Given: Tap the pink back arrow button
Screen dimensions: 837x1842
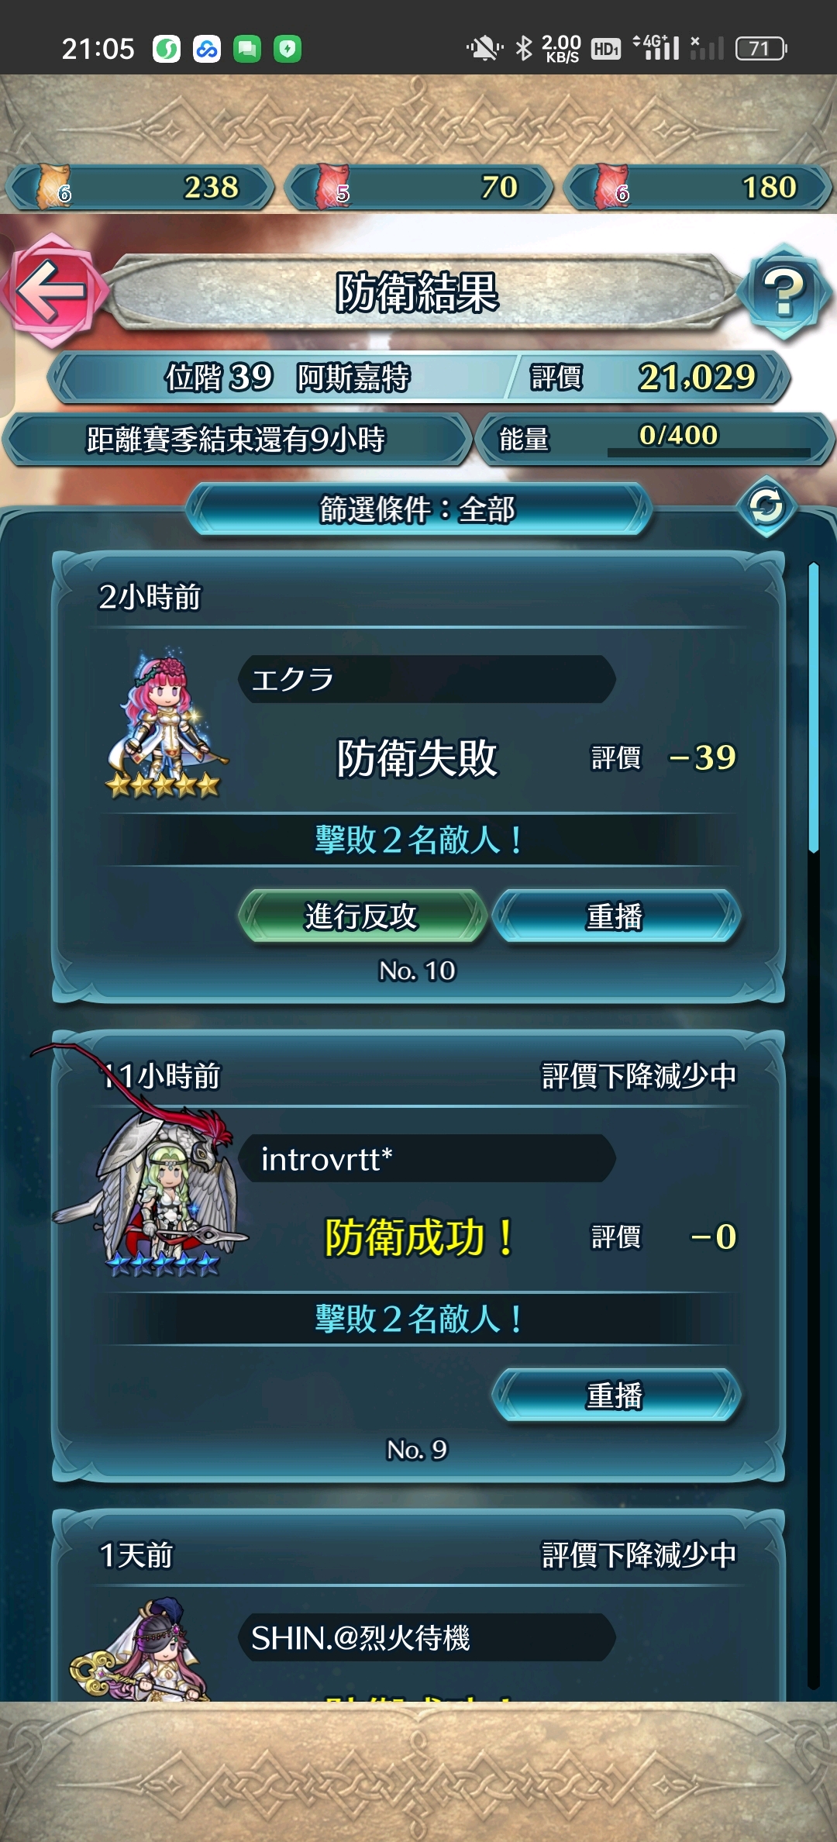Looking at the screenshot, I should [52, 291].
